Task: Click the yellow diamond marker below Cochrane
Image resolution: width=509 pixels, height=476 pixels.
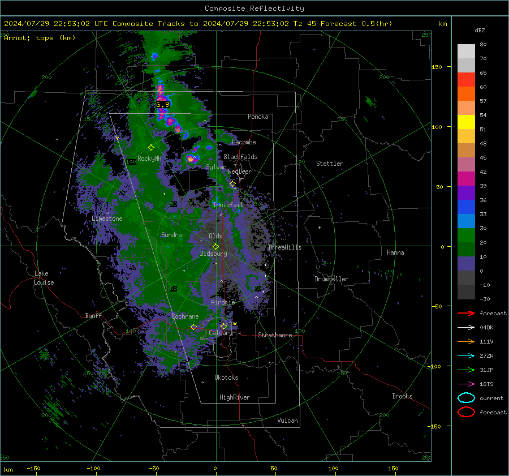Action: click(193, 327)
